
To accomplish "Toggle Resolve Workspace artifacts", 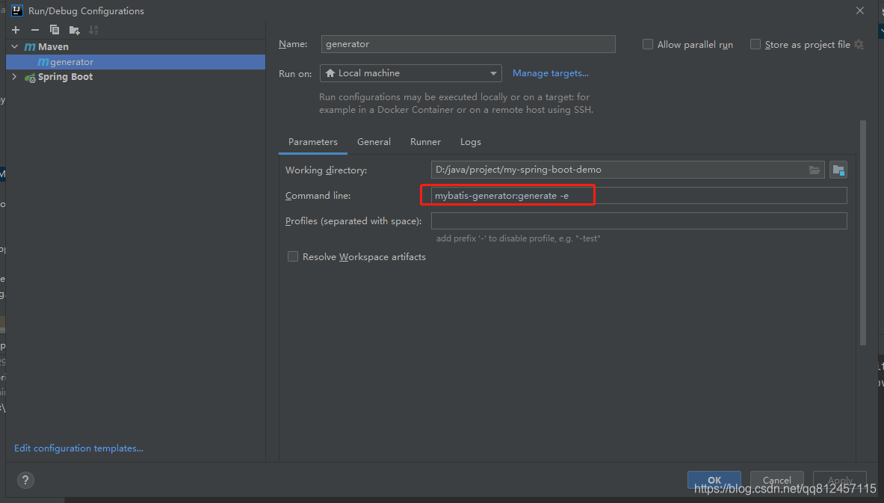I will [293, 256].
